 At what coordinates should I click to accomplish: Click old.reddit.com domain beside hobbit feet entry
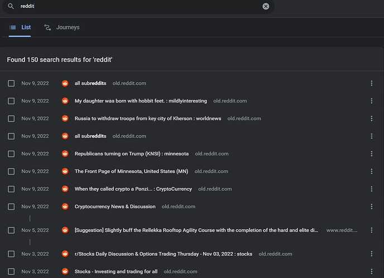(x=230, y=101)
